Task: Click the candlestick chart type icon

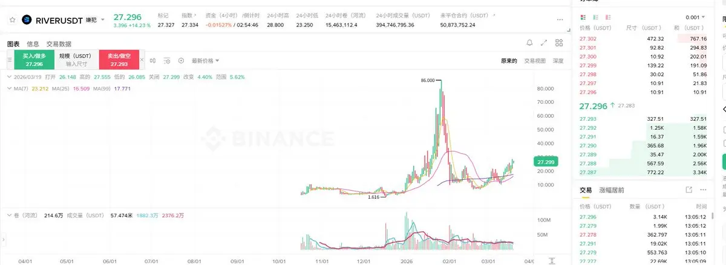Action: (x=153, y=60)
